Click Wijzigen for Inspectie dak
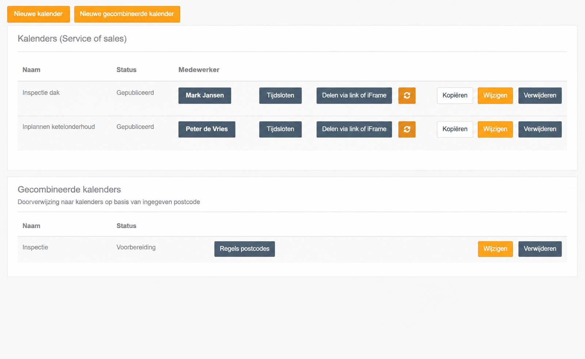This screenshot has height=359, width=585. tap(495, 95)
